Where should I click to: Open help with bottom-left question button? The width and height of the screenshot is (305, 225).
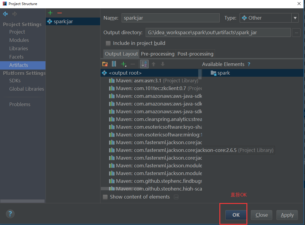10,214
